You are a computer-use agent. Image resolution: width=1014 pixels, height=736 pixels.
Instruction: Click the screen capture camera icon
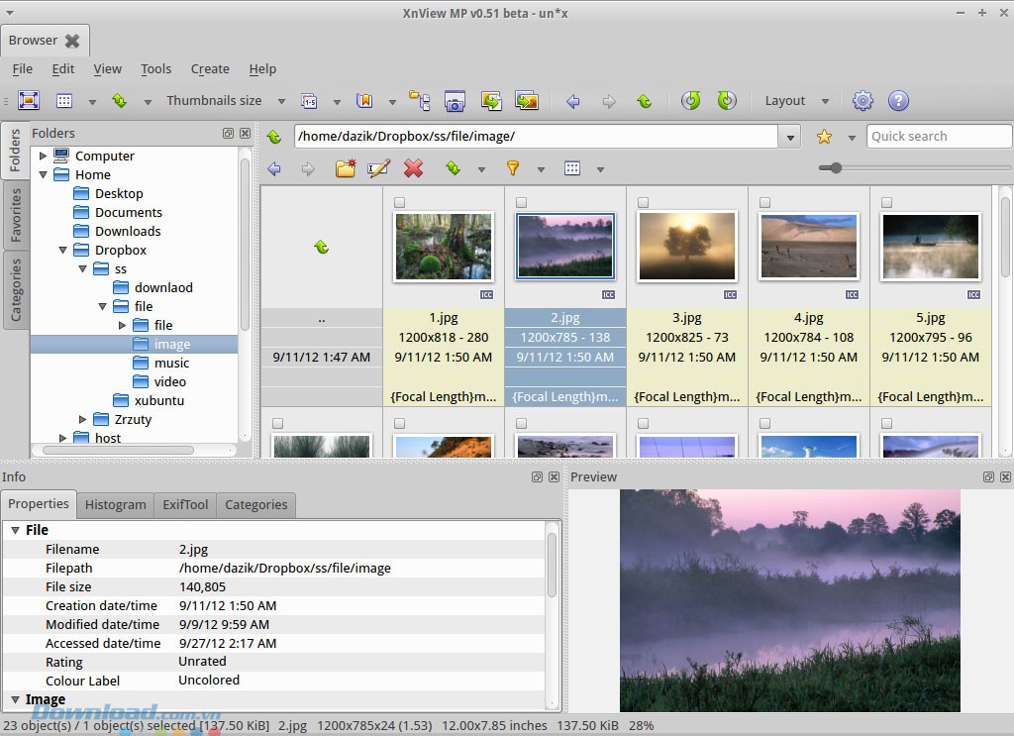pos(455,100)
